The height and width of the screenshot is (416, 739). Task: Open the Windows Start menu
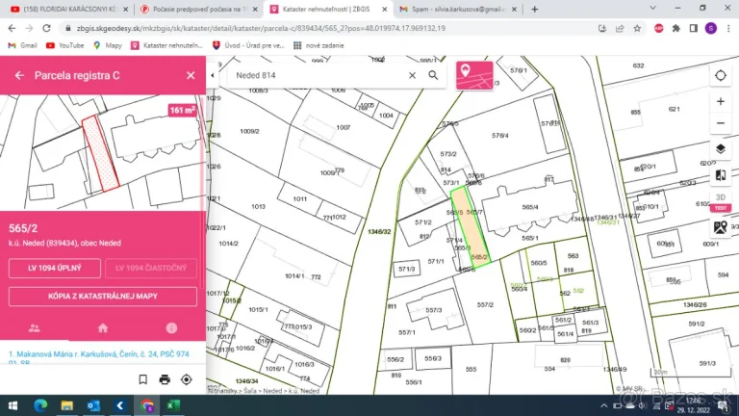[13, 405]
